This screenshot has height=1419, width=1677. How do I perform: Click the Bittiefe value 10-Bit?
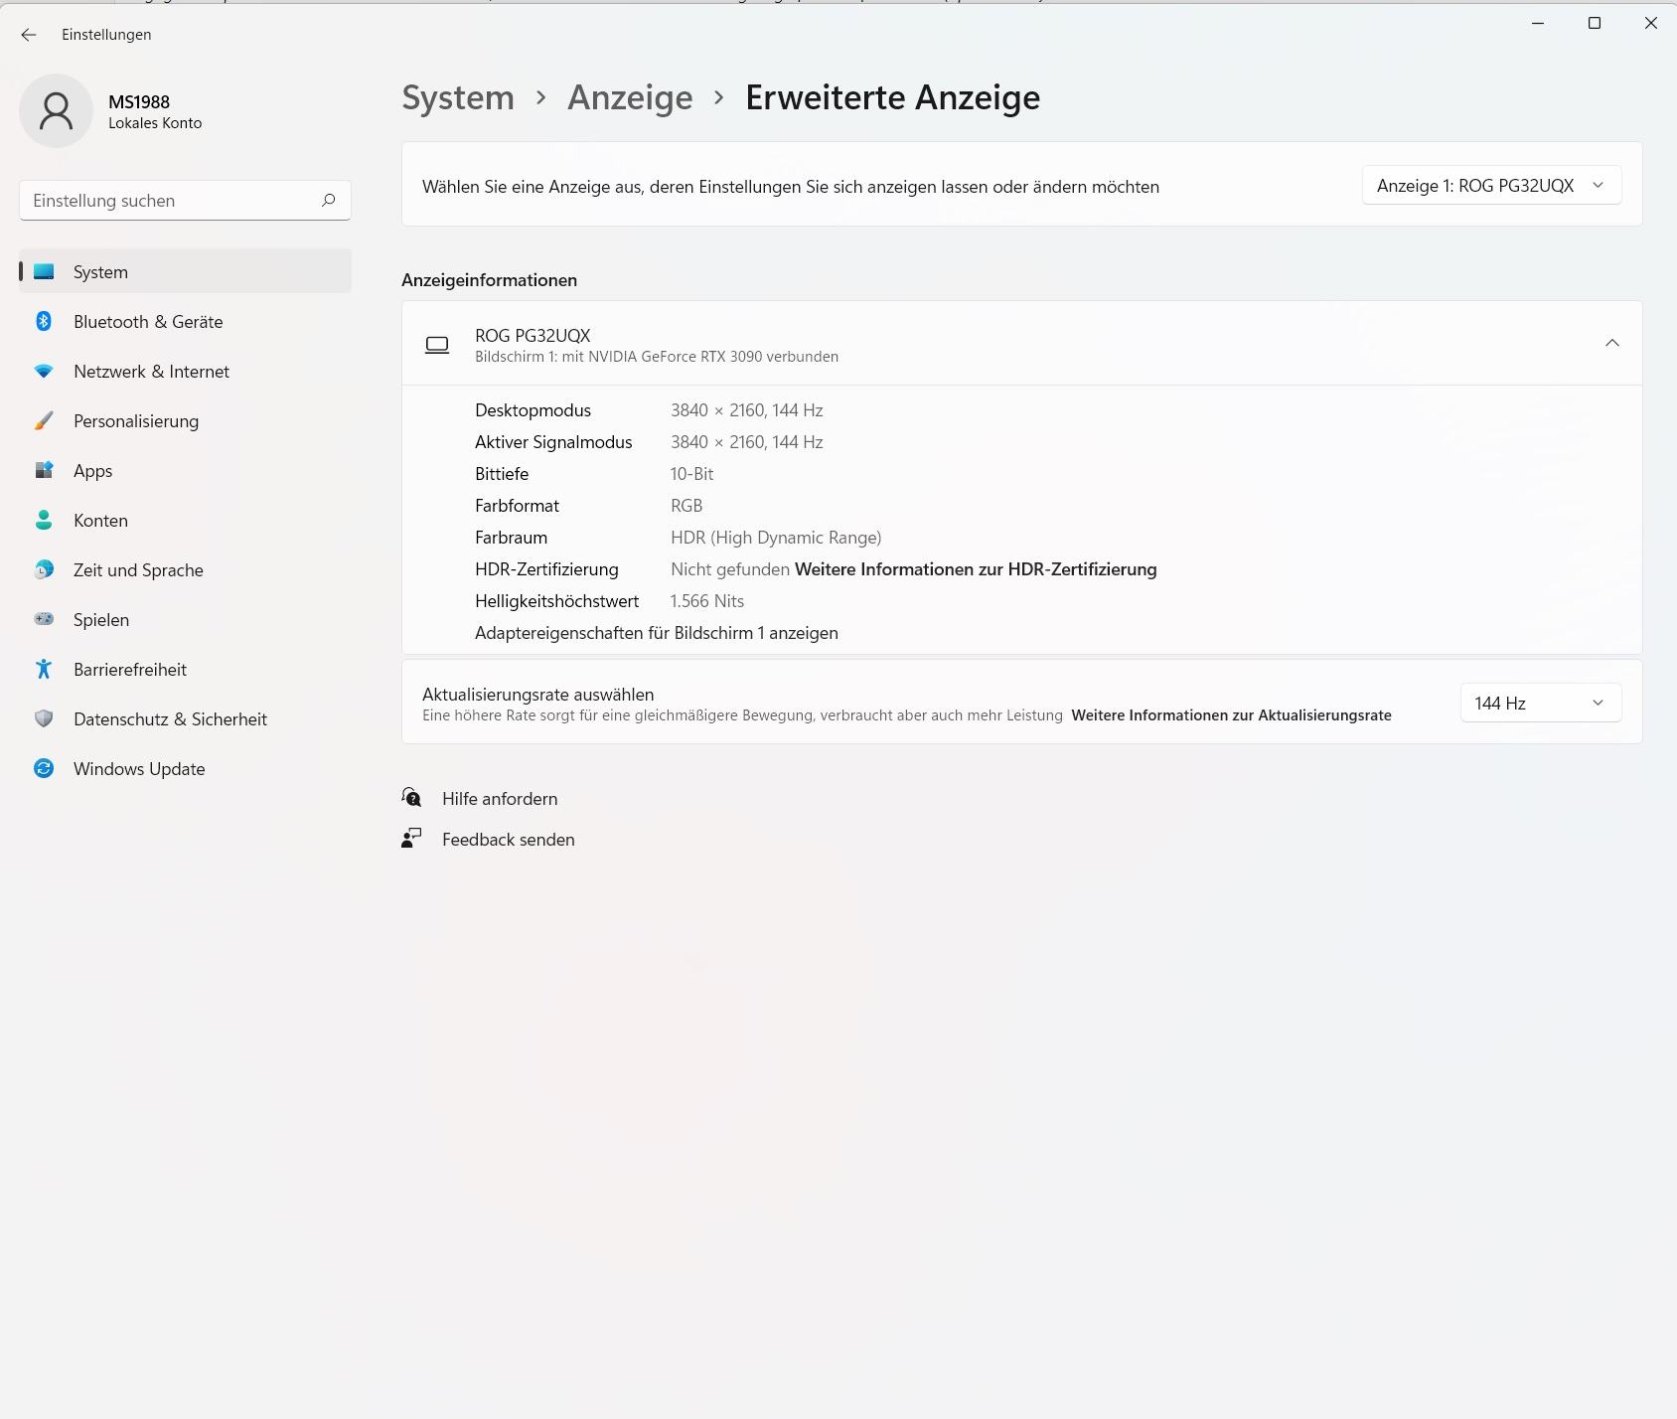click(692, 474)
